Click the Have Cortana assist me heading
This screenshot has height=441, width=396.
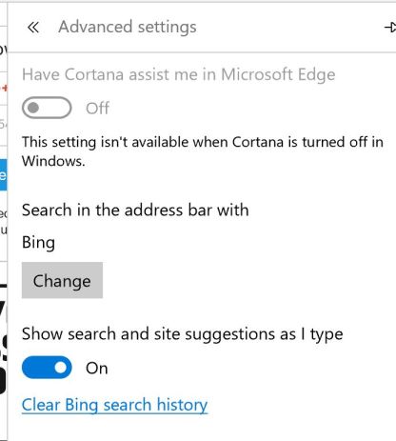coord(179,75)
